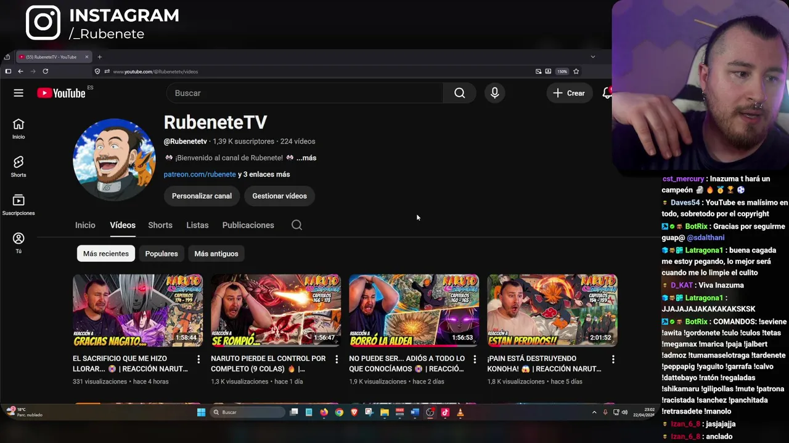Click the Windows taskbar Buscar box
789x443 pixels.
tap(247, 412)
